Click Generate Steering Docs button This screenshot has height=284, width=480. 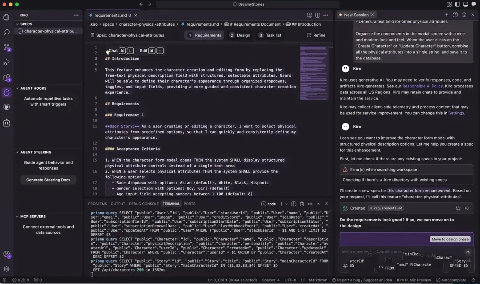tap(48, 180)
